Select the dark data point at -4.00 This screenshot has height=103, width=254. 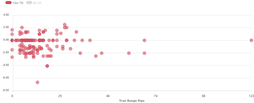point(47,66)
